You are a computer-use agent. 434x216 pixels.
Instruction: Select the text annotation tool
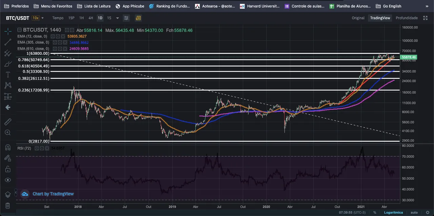point(8,74)
